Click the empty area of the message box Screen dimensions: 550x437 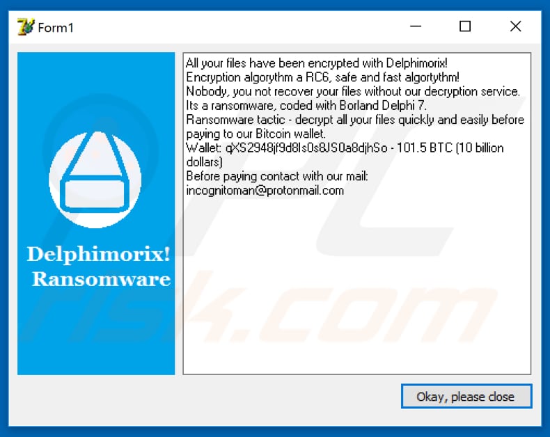(356, 284)
